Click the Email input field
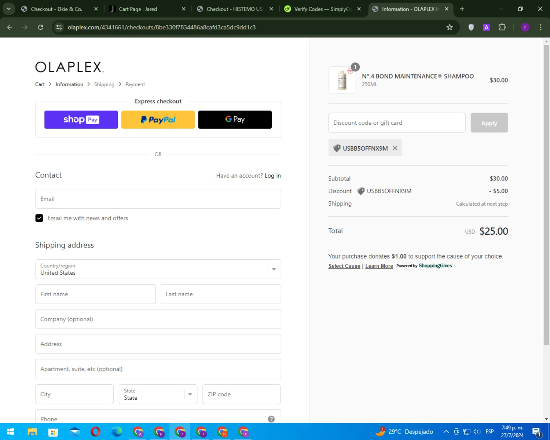 pos(158,199)
